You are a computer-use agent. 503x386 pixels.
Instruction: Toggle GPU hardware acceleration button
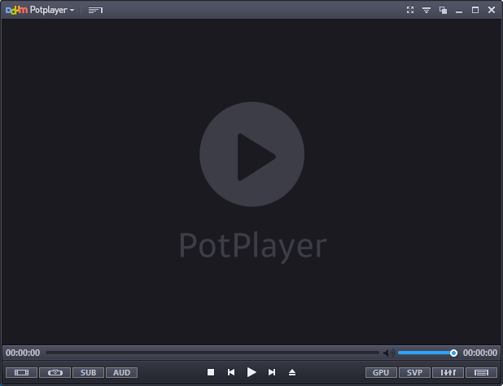[381, 372]
